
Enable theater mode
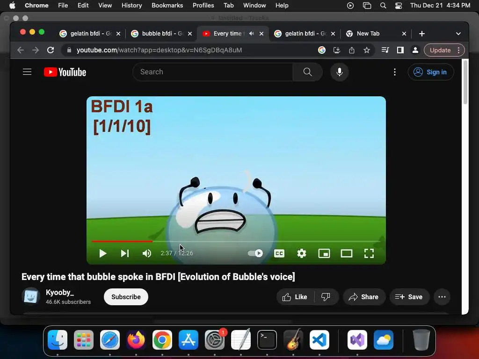(347, 253)
